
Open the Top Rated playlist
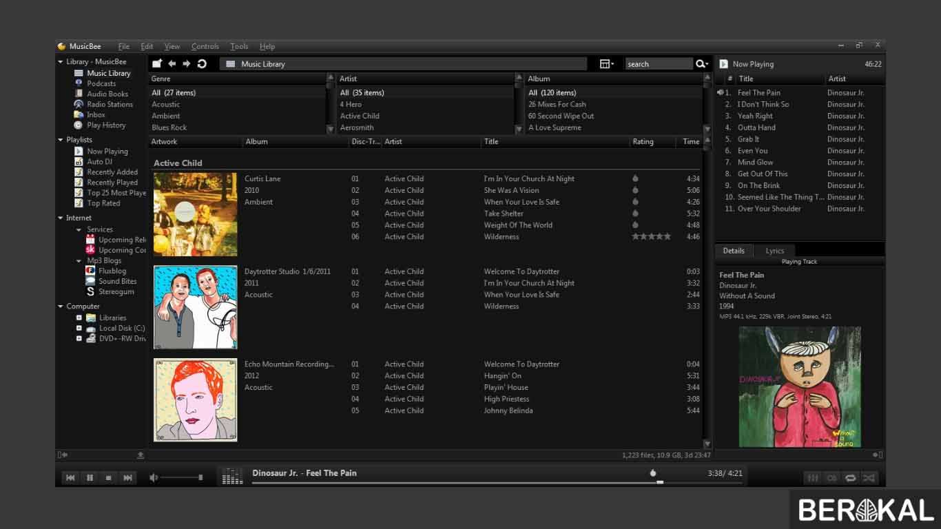pos(103,203)
